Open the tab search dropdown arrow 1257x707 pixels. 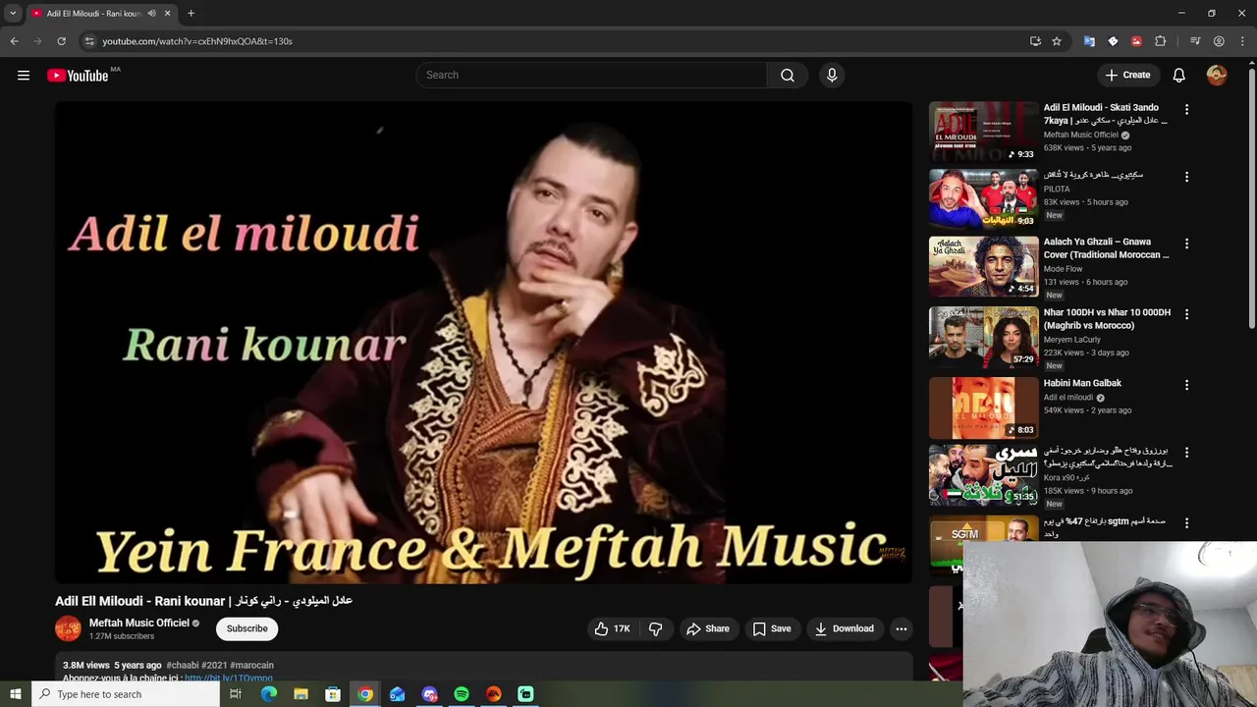tap(13, 14)
